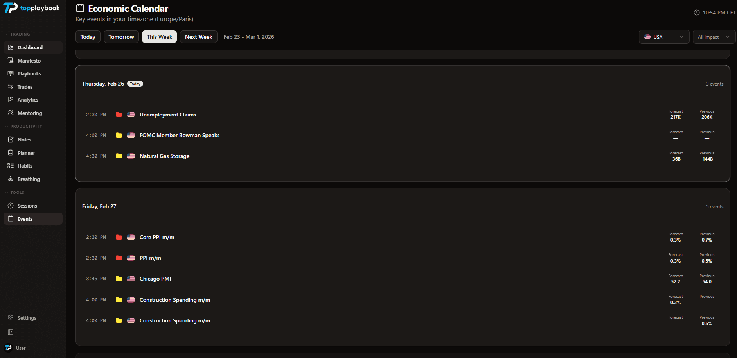Screen dimensions: 737x358
Task: Collapse the TRADING sidebar section
Action: click(x=7, y=34)
